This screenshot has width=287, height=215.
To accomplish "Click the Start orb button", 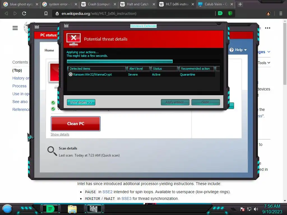I will point(7,209).
